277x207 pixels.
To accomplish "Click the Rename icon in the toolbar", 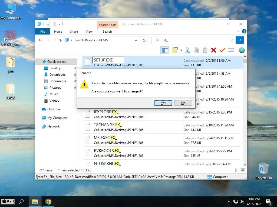I will coord(231,50).
